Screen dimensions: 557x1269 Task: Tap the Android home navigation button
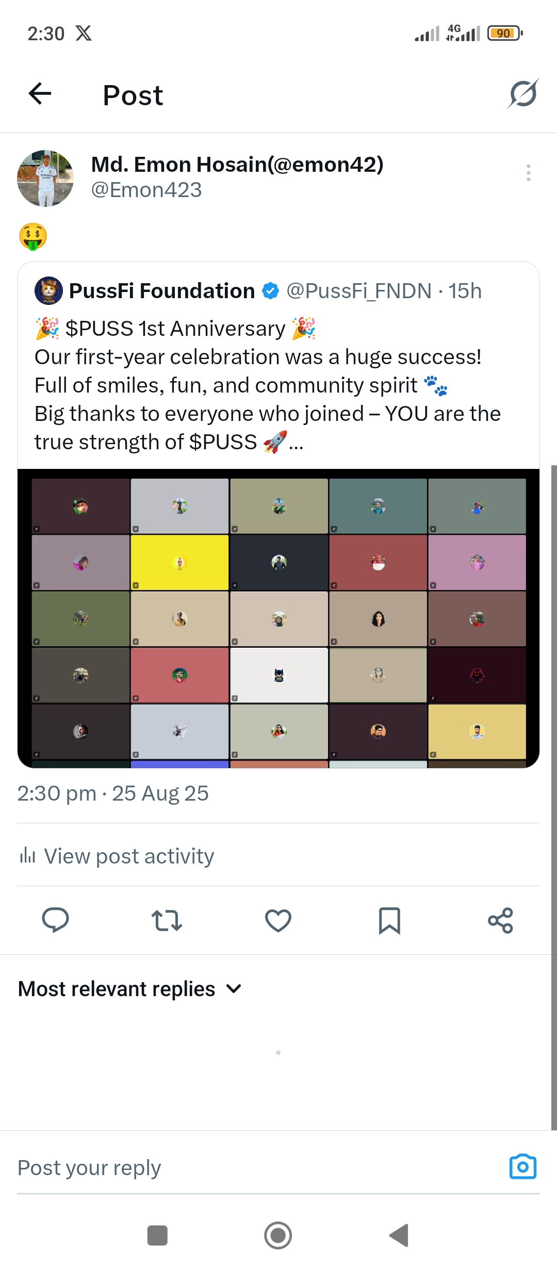tap(278, 1235)
